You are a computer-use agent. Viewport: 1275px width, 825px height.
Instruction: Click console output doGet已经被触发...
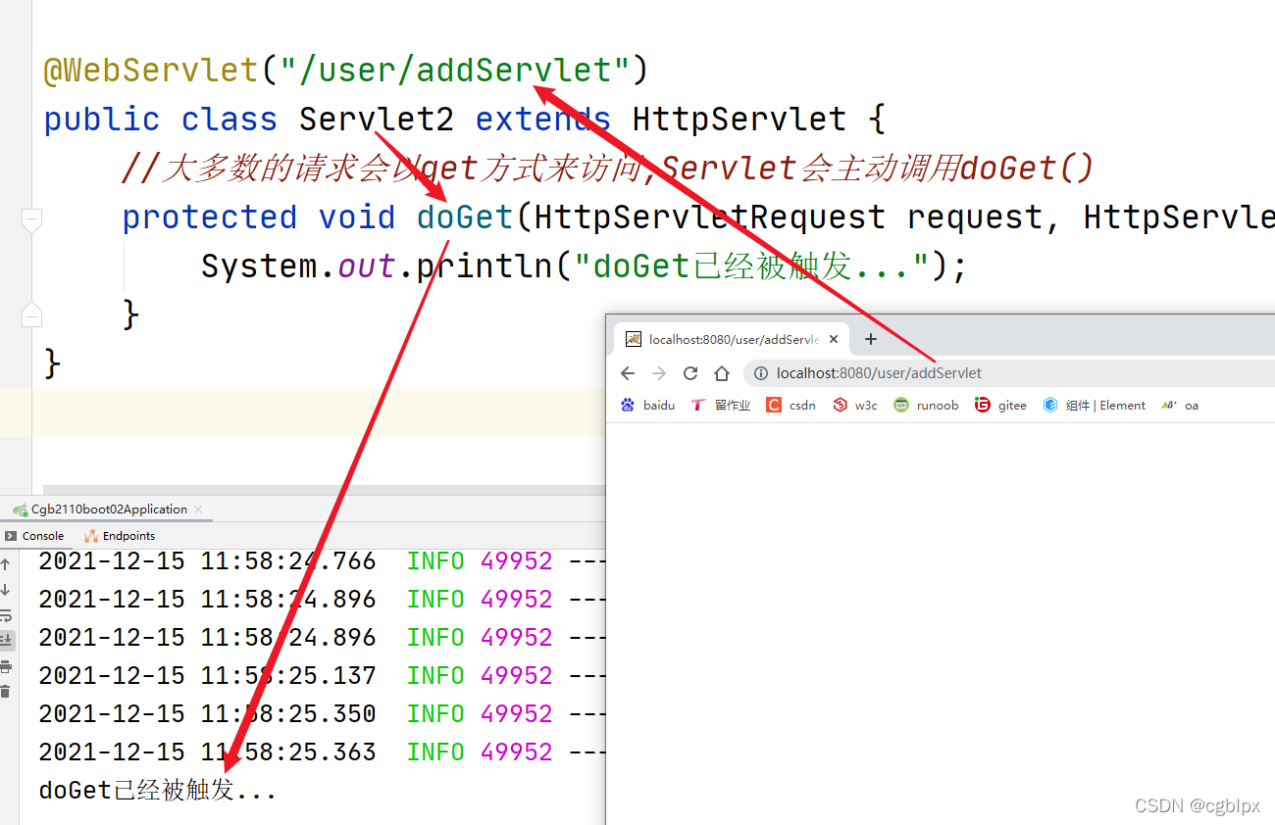pos(157,790)
